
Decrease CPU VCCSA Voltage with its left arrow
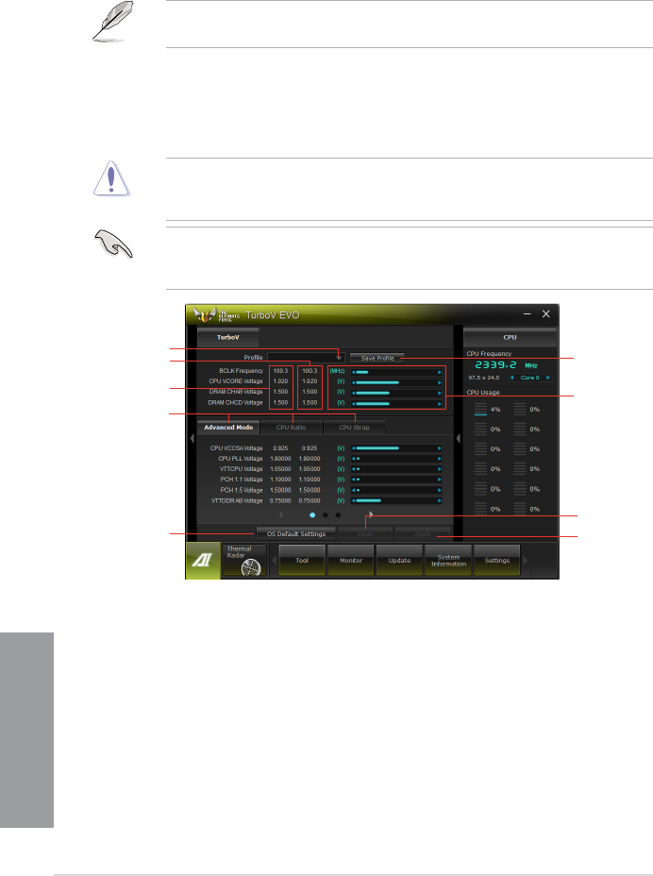(x=353, y=448)
